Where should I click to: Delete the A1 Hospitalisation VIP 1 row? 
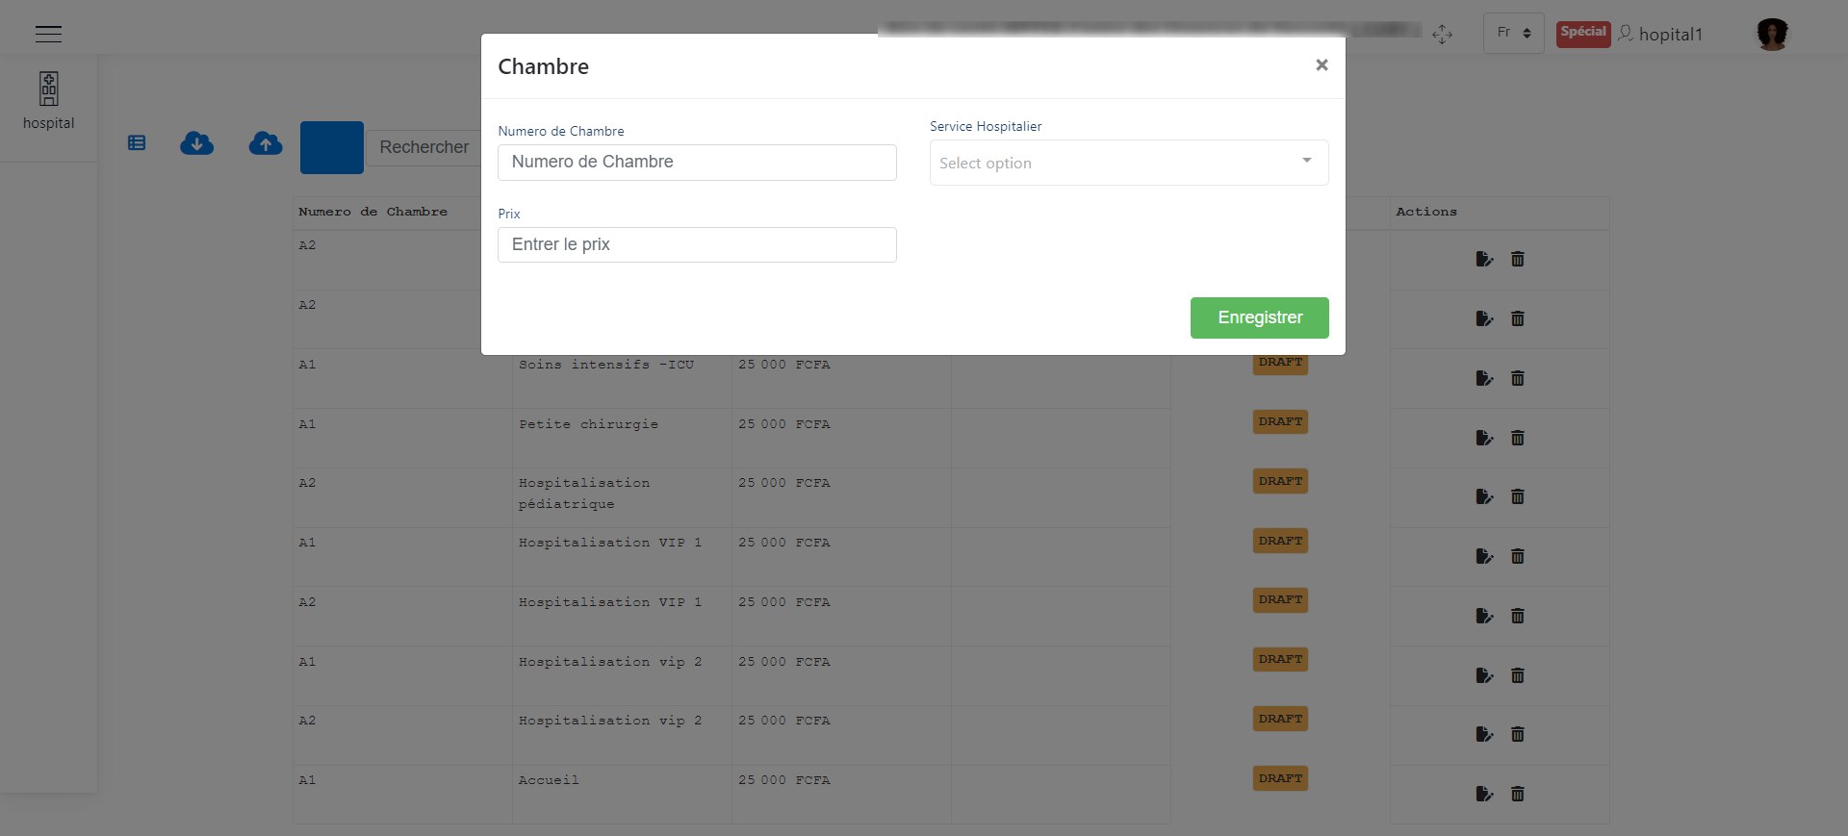tap(1518, 556)
